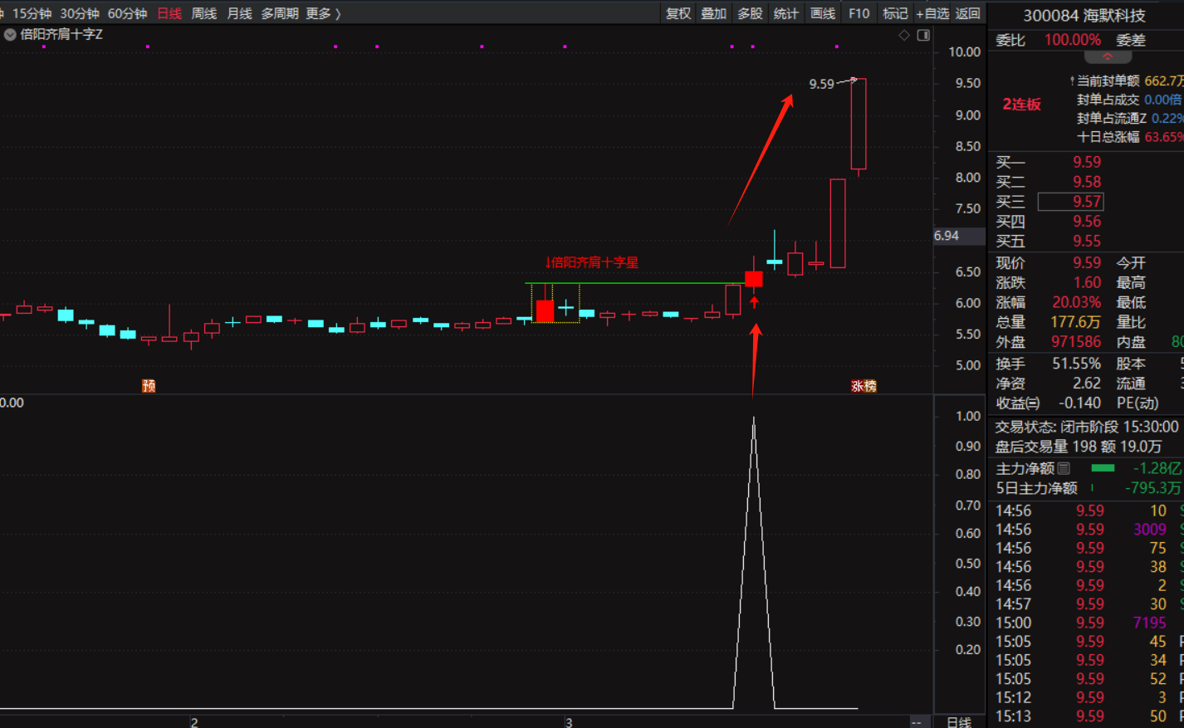This screenshot has width=1184, height=728.
Task: Select the 60分钟 period tab
Action: (127, 13)
